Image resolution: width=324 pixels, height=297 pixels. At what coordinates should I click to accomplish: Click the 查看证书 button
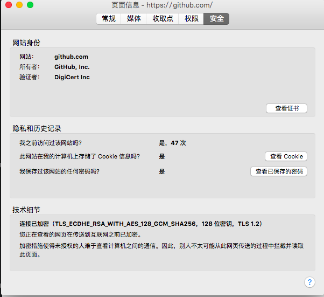286,108
